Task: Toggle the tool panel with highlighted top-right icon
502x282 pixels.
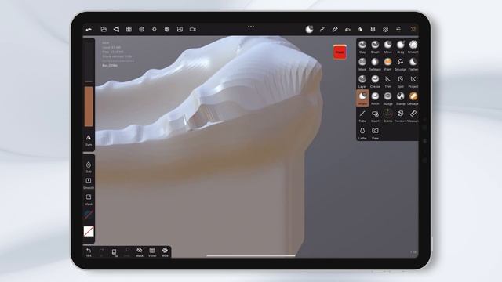Action: click(413, 29)
